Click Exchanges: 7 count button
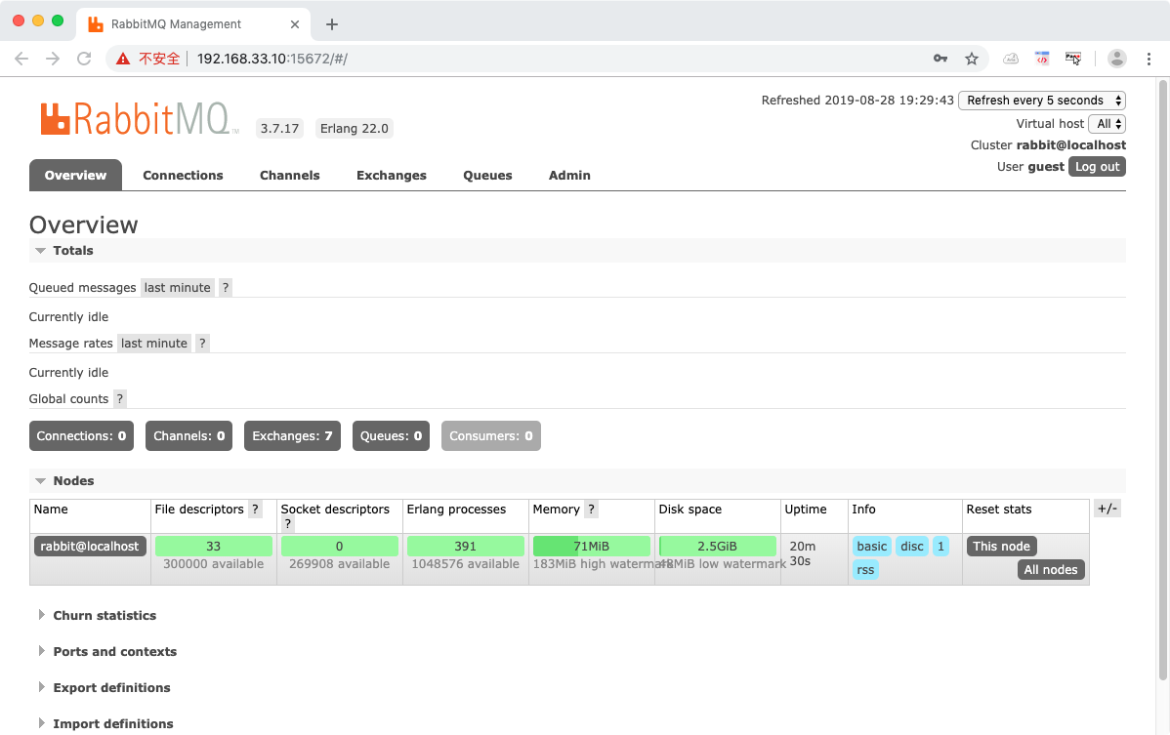 click(293, 436)
